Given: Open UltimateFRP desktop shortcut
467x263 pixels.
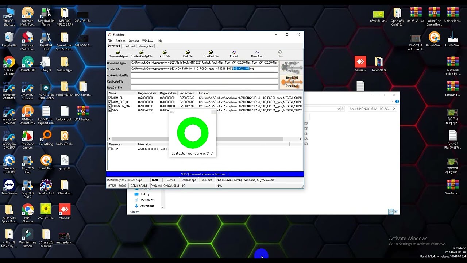Looking at the screenshot, I should pos(28,64).
